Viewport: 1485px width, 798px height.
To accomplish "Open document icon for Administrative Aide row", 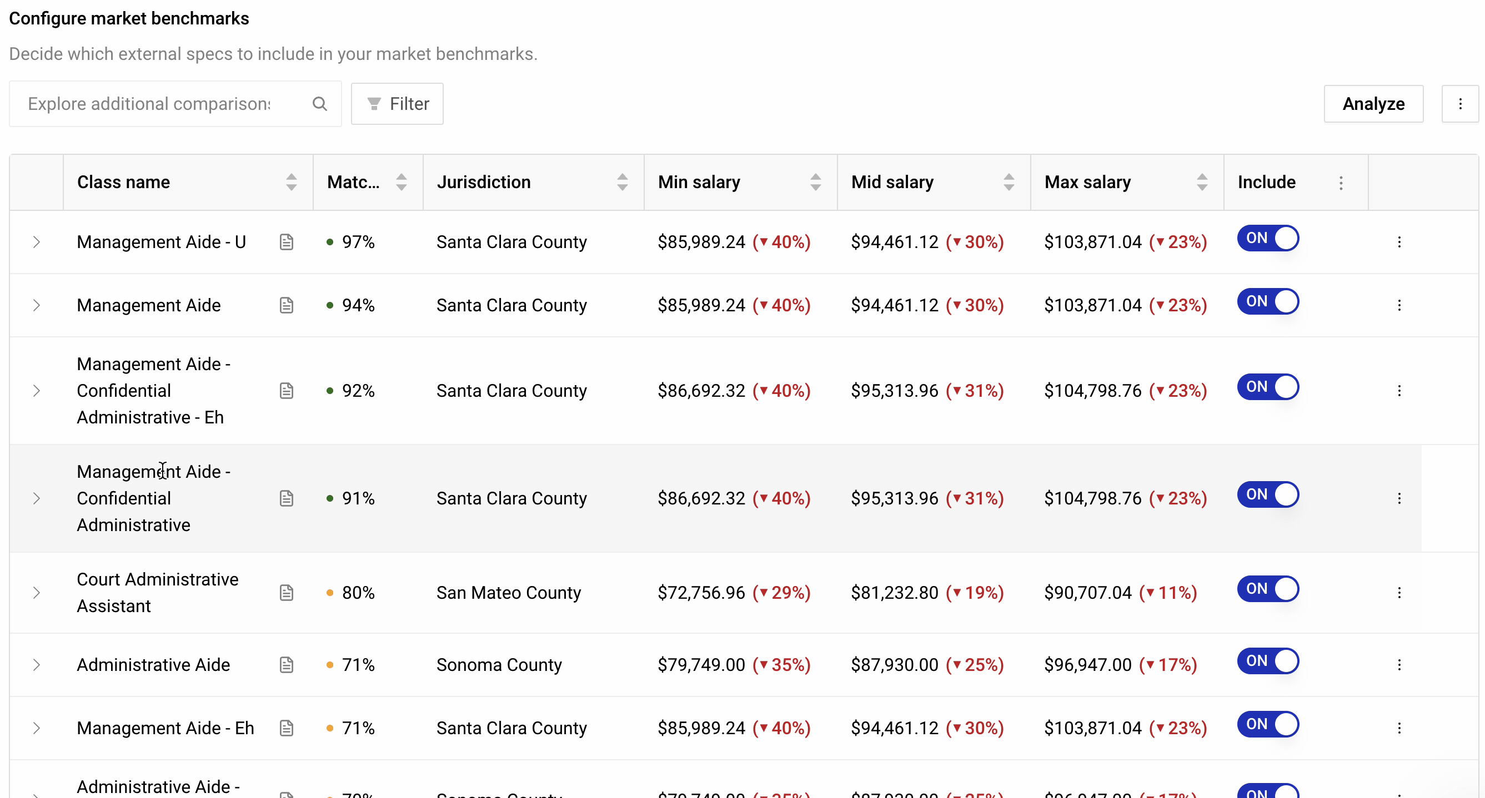I will pyautogui.click(x=287, y=665).
